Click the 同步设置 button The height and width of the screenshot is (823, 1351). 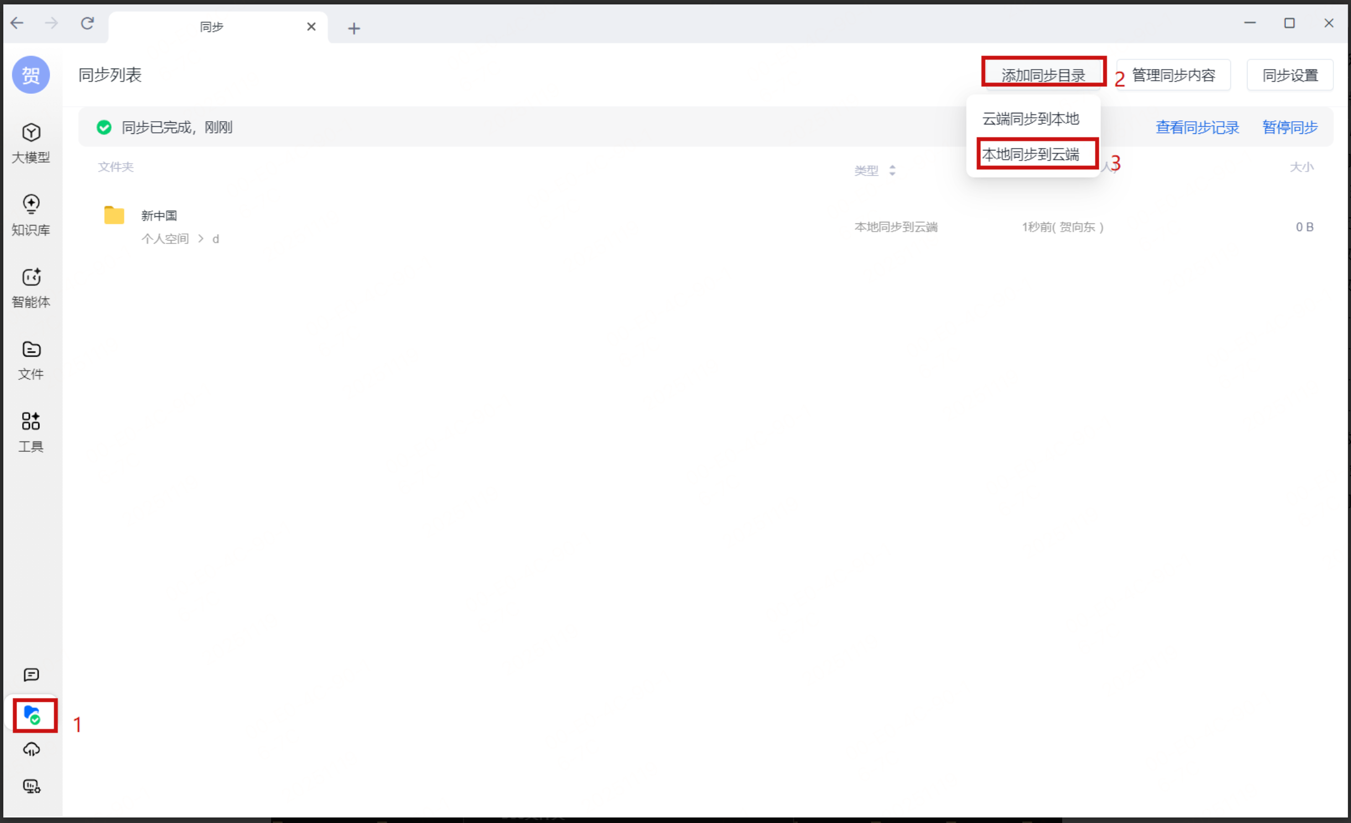pos(1290,75)
